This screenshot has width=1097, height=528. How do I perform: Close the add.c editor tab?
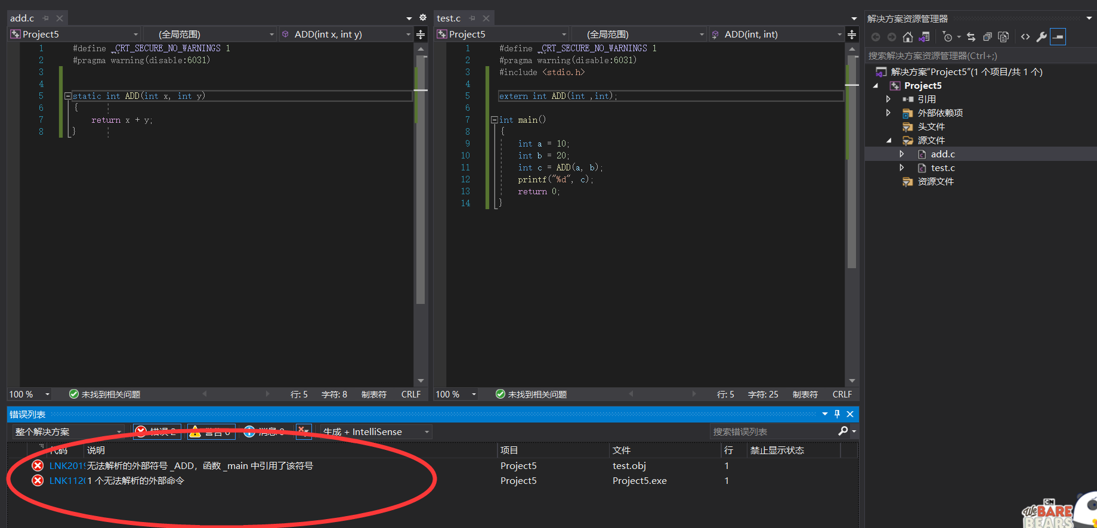[60, 18]
